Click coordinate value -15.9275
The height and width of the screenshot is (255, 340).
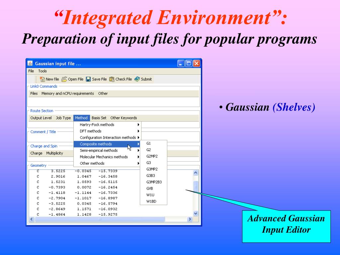pyautogui.click(x=108, y=214)
